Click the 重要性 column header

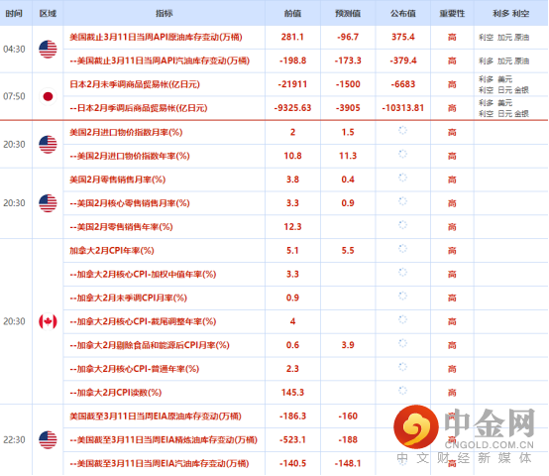(452, 13)
